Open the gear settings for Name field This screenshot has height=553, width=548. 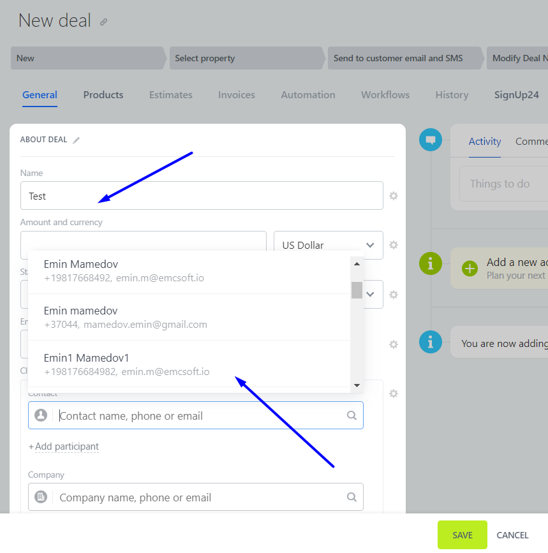[x=394, y=196]
